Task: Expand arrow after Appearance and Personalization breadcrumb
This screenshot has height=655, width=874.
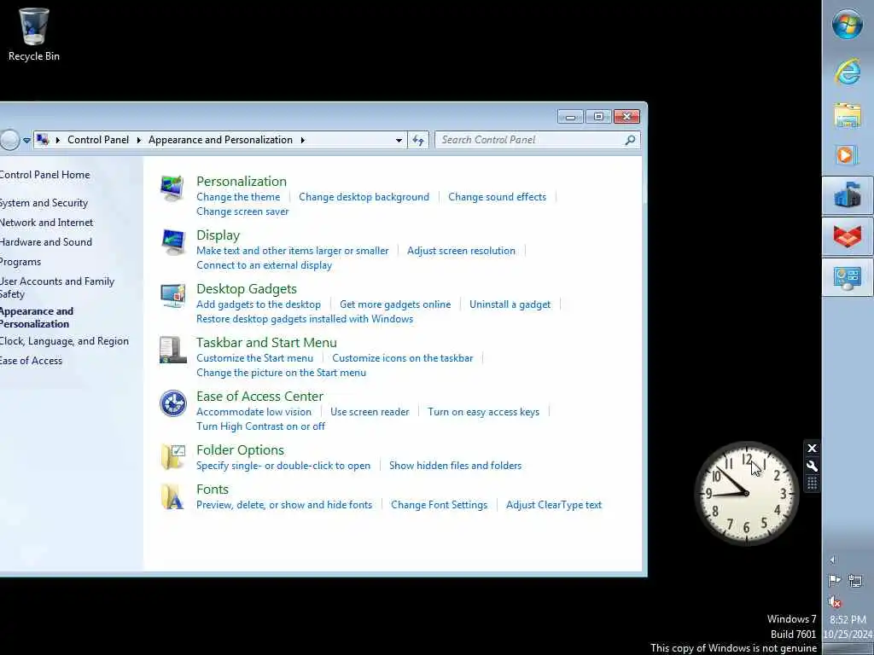Action: pos(303,140)
